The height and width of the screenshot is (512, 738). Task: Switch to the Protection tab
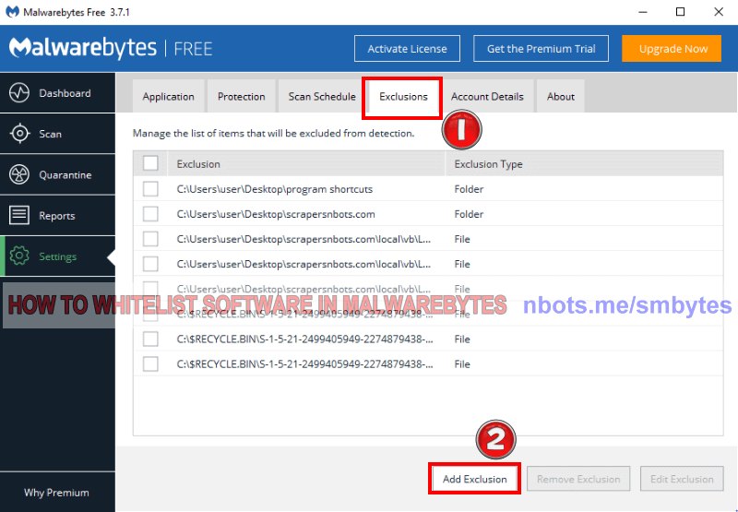pyautogui.click(x=242, y=96)
